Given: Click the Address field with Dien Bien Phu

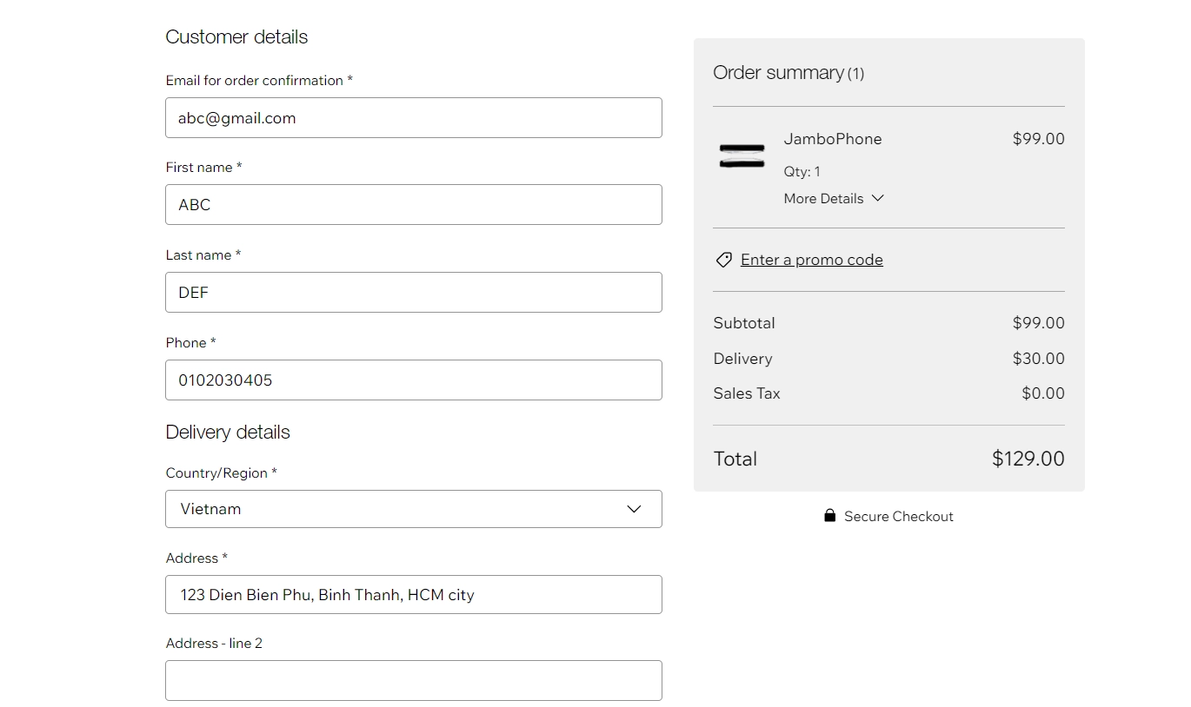Looking at the screenshot, I should 413,595.
